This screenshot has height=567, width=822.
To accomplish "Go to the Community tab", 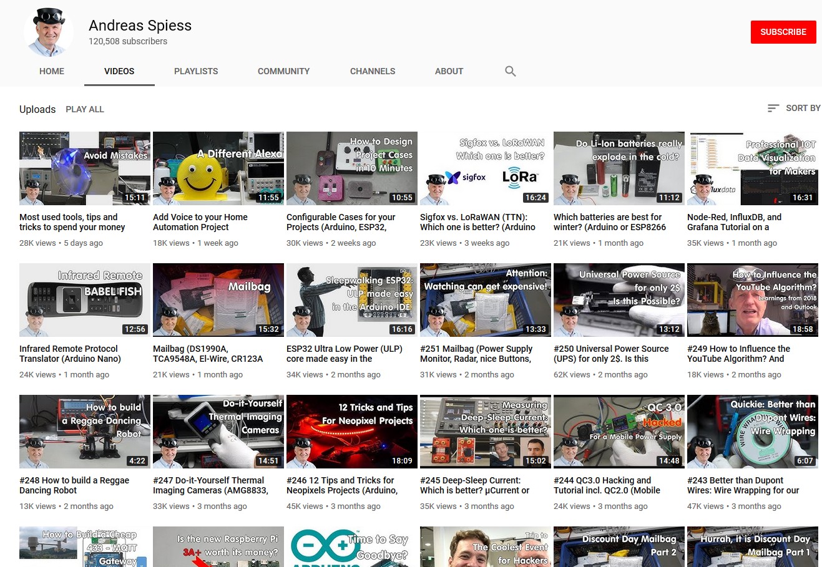I will tap(283, 71).
